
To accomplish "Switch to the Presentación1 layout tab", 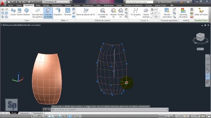I will pyautogui.click(x=25, y=113).
